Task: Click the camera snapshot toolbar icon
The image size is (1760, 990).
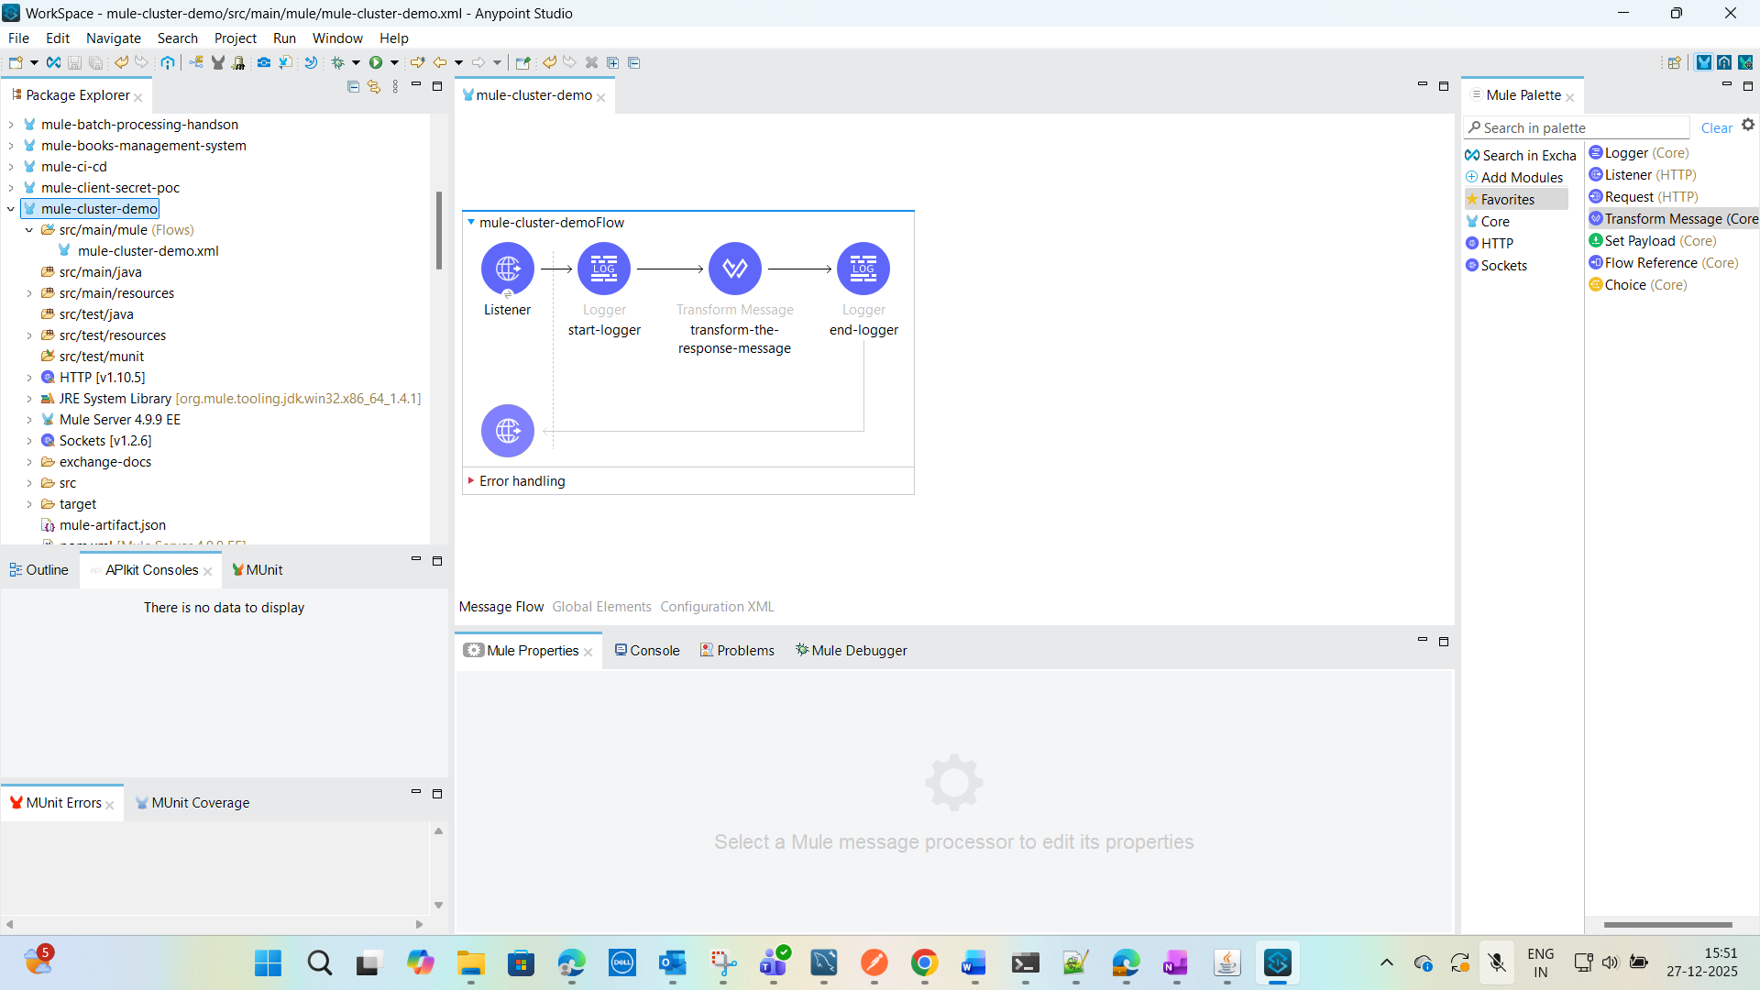Action: (x=263, y=62)
